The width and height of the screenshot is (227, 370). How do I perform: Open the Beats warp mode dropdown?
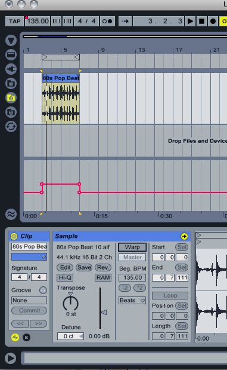(132, 301)
